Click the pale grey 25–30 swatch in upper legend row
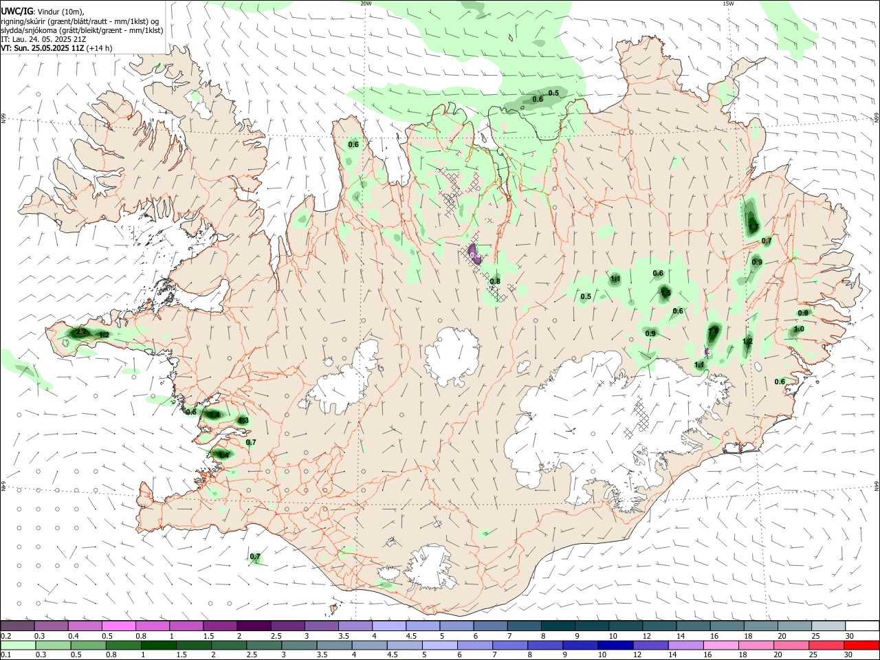 point(829,626)
